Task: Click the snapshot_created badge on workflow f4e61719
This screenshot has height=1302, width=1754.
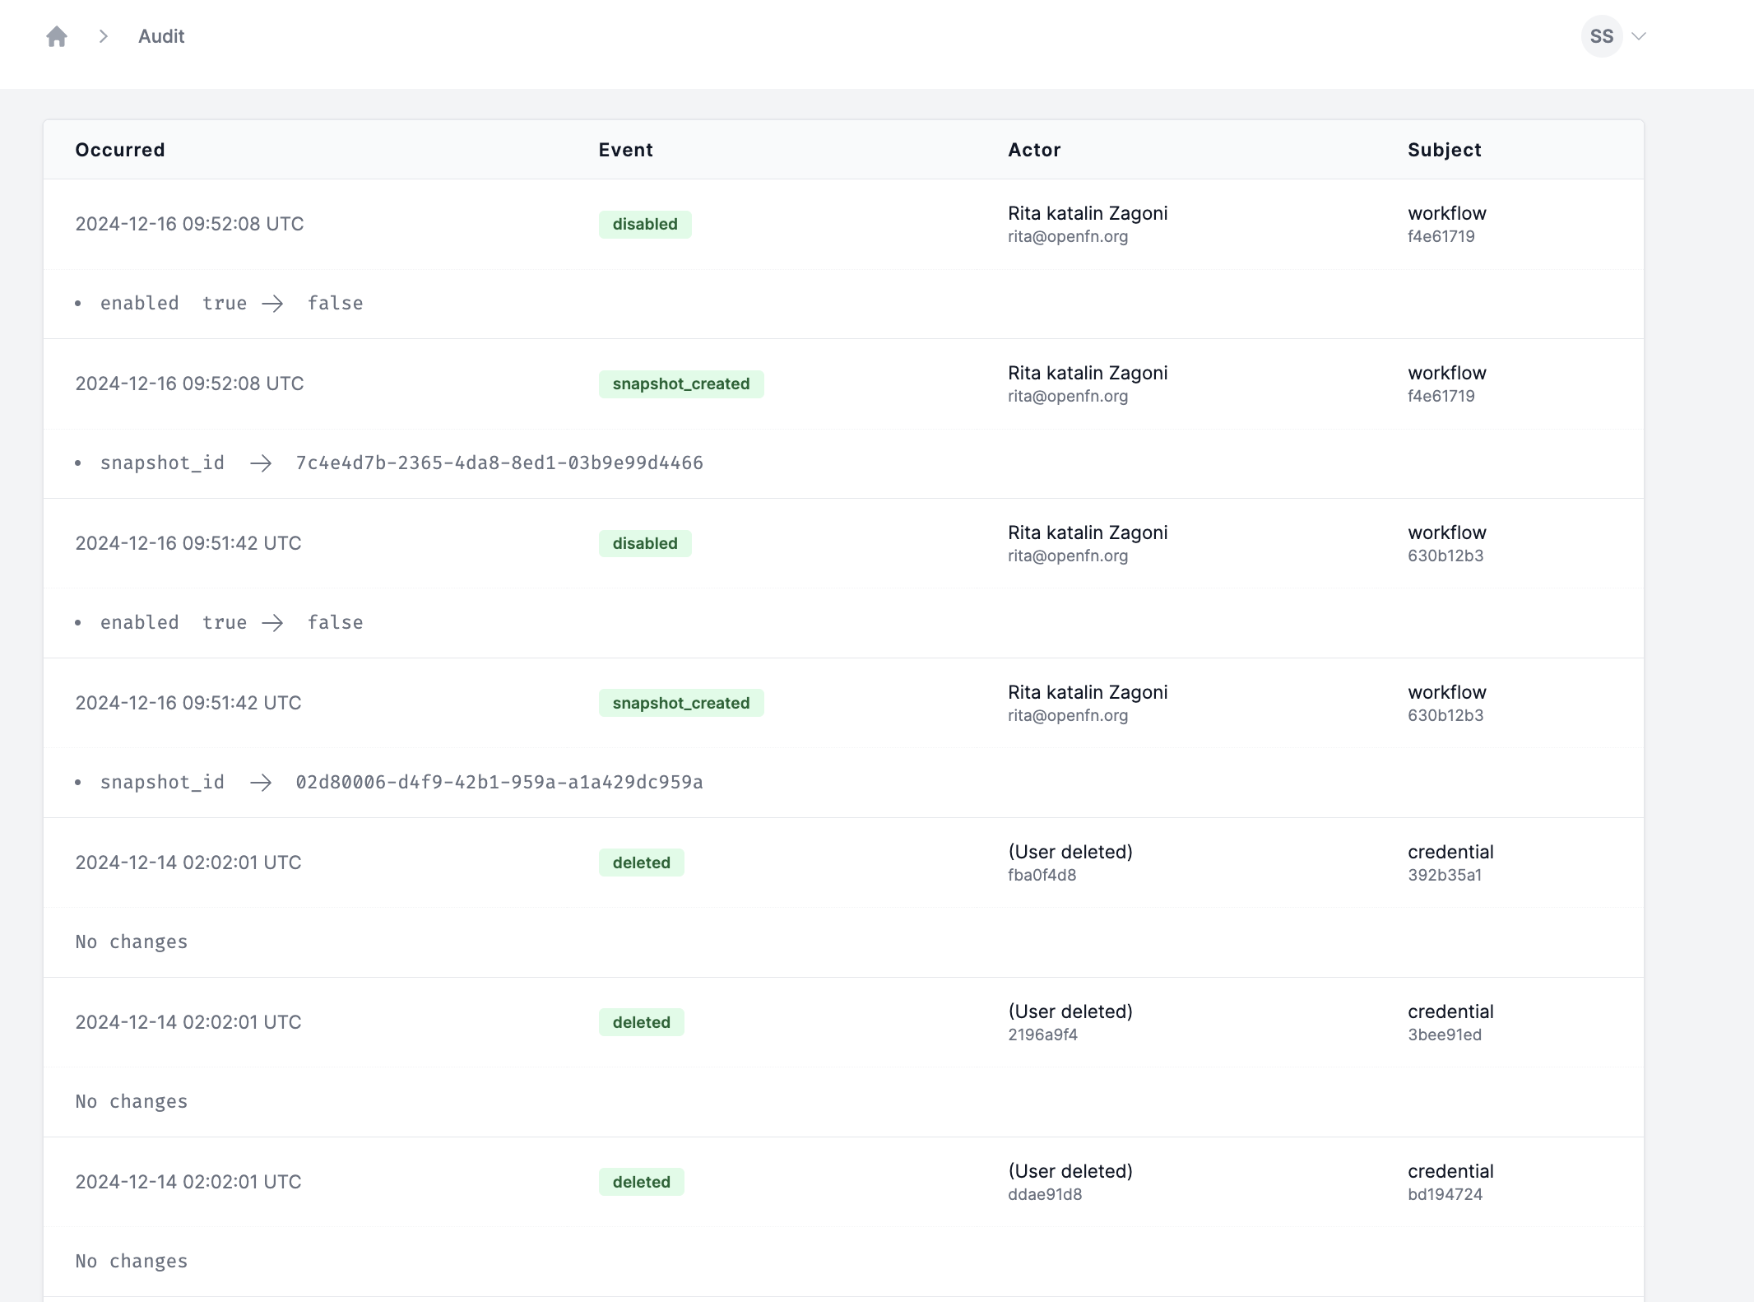Action: point(680,383)
